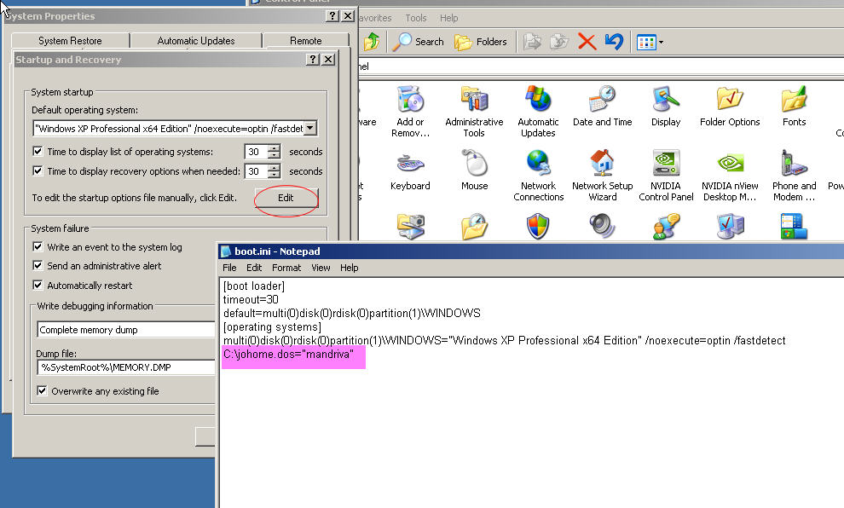Viewport: 844px width, 508px height.
Task: Click the Up folder toolbar icon
Action: (372, 42)
